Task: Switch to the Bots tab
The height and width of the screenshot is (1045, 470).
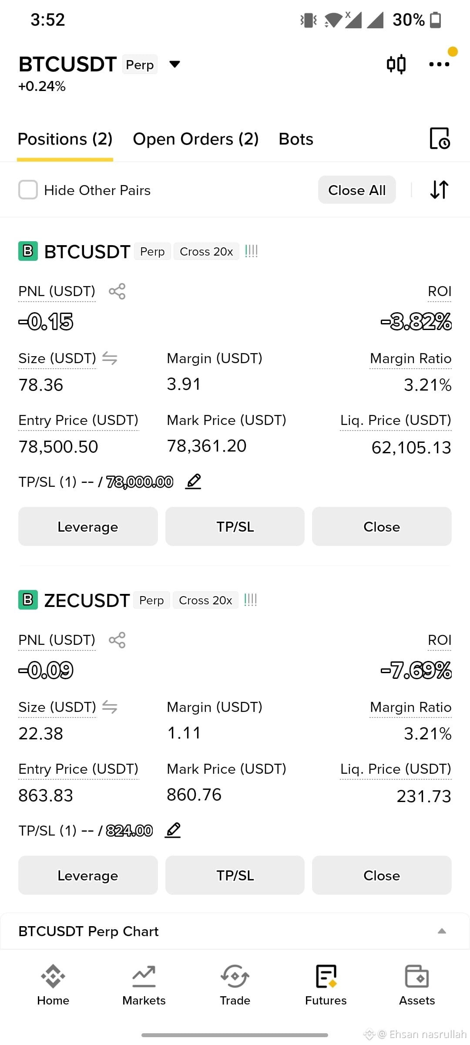Action: pyautogui.click(x=296, y=139)
